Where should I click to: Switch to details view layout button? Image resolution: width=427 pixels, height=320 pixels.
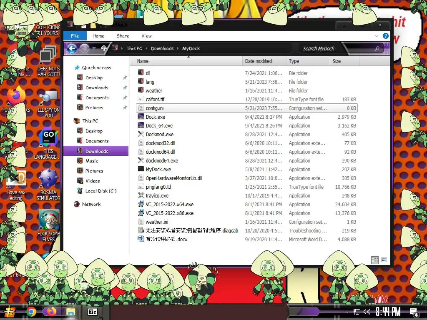click(375, 260)
